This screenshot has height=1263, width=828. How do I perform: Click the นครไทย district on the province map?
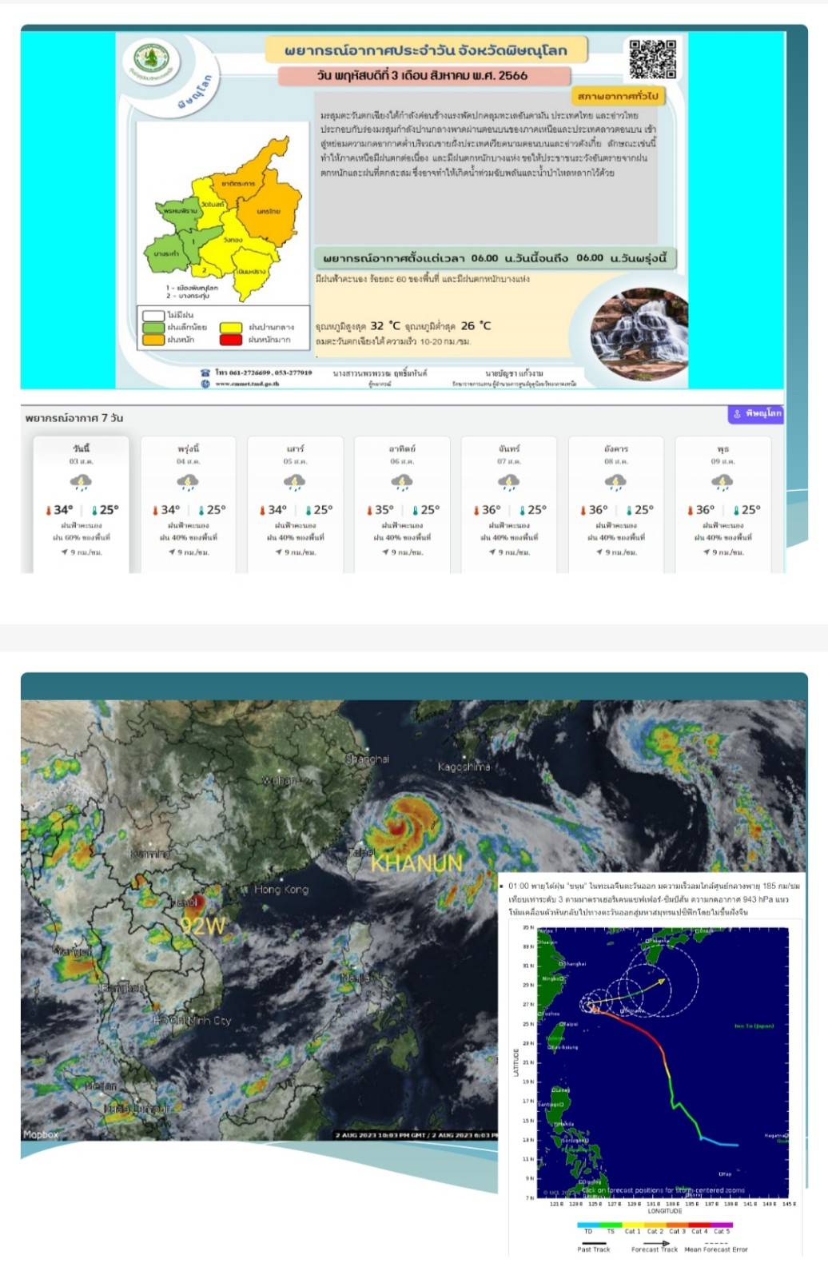(269, 212)
